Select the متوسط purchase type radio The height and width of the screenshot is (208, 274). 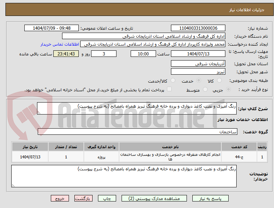click(205, 90)
